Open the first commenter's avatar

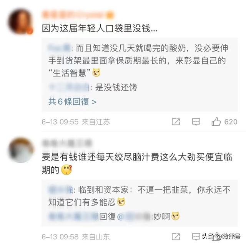(20, 21)
